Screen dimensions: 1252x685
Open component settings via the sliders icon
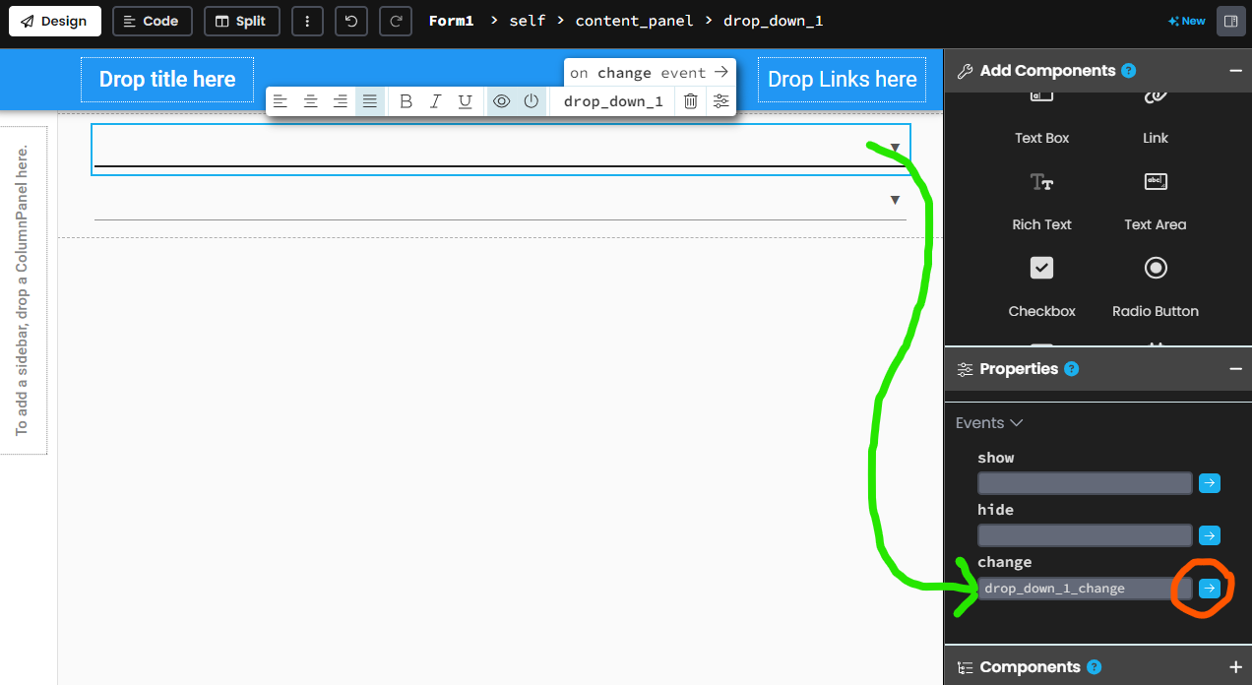coord(720,100)
